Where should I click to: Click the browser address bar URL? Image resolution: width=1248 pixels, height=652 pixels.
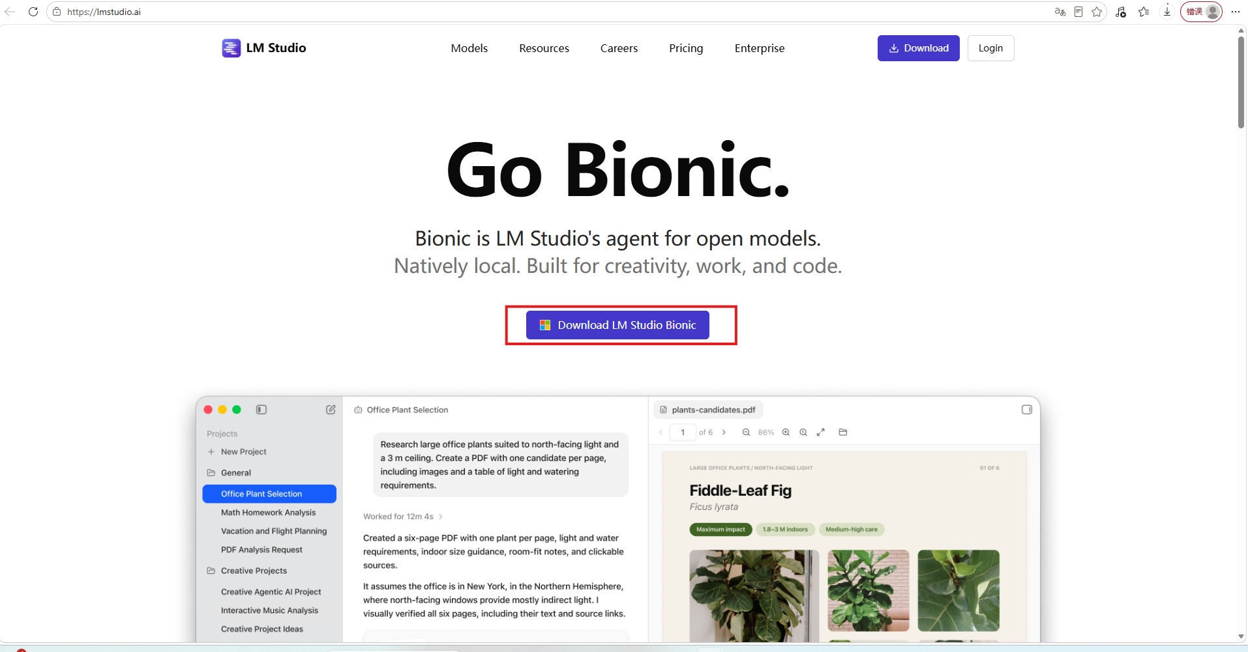tap(104, 12)
